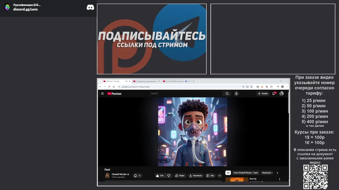339x190 pixels.
Task: Bookmark this page with the star icon
Action: (x=251, y=87)
